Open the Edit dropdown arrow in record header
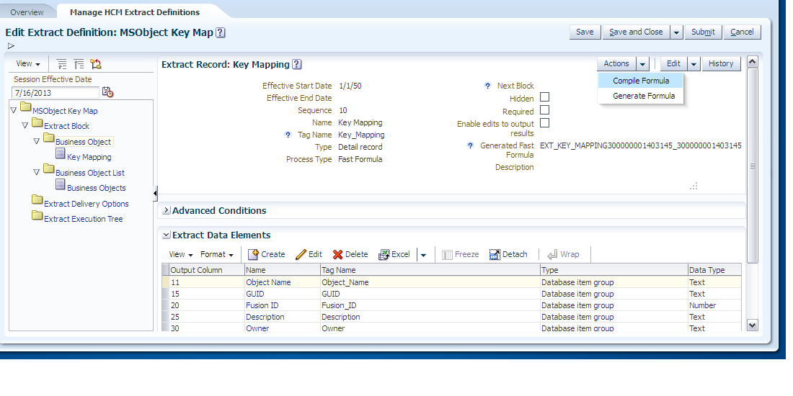The width and height of the screenshot is (793, 396). pos(694,64)
